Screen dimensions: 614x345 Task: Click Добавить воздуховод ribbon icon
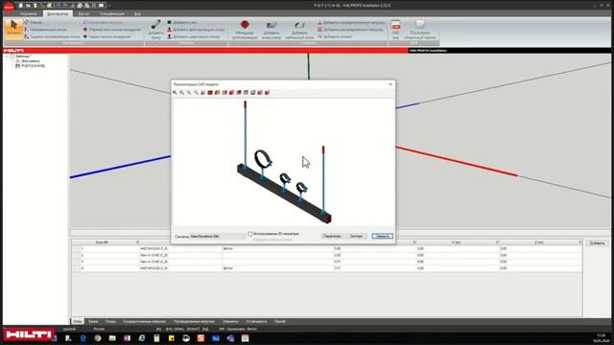tap(272, 30)
